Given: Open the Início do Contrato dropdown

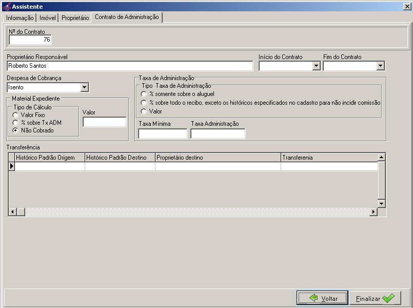Looking at the screenshot, I should point(316,66).
